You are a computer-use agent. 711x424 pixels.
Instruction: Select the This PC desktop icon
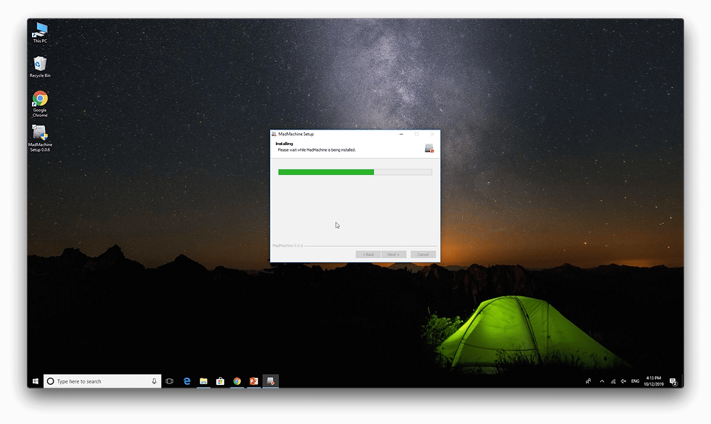pyautogui.click(x=40, y=33)
